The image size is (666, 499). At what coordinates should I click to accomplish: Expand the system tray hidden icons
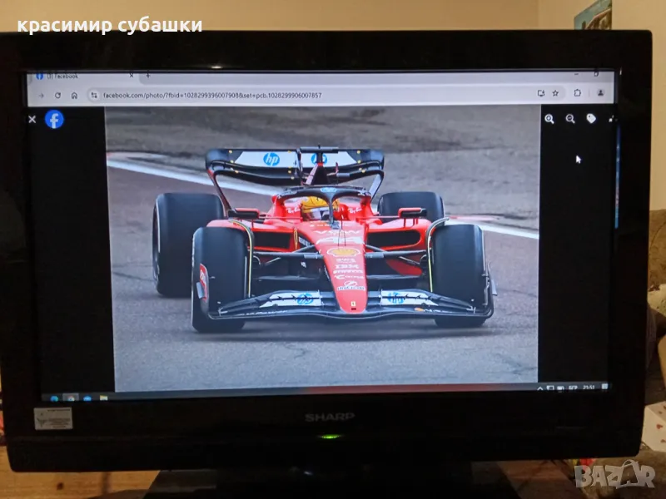tap(539, 388)
